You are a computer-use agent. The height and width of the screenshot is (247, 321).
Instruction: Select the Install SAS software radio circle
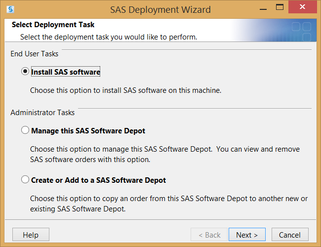pos(25,71)
